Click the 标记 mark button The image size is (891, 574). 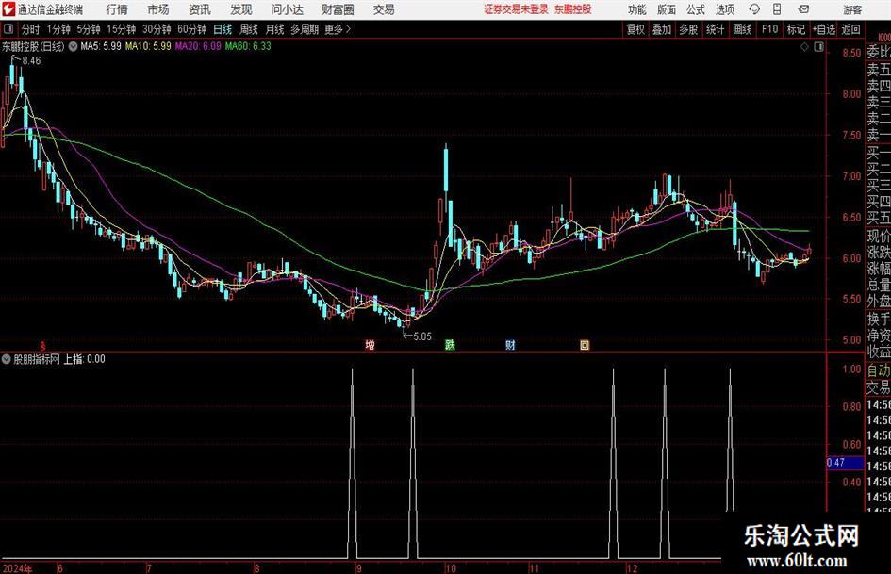tap(796, 29)
